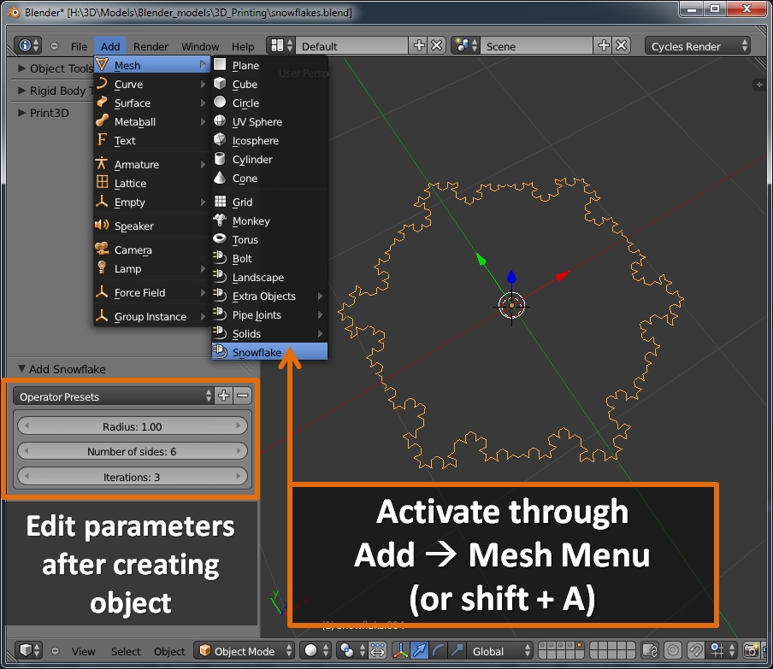Viewport: 773px width, 669px height.
Task: Choose Circle in the Mesh submenu
Action: (269, 103)
